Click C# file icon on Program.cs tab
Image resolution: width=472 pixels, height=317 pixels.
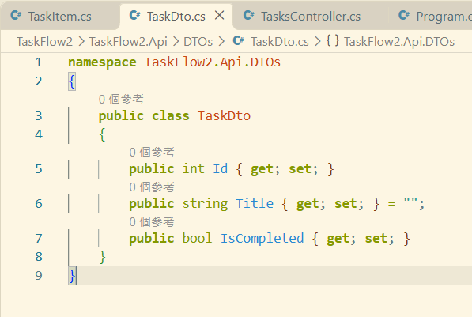[404, 15]
